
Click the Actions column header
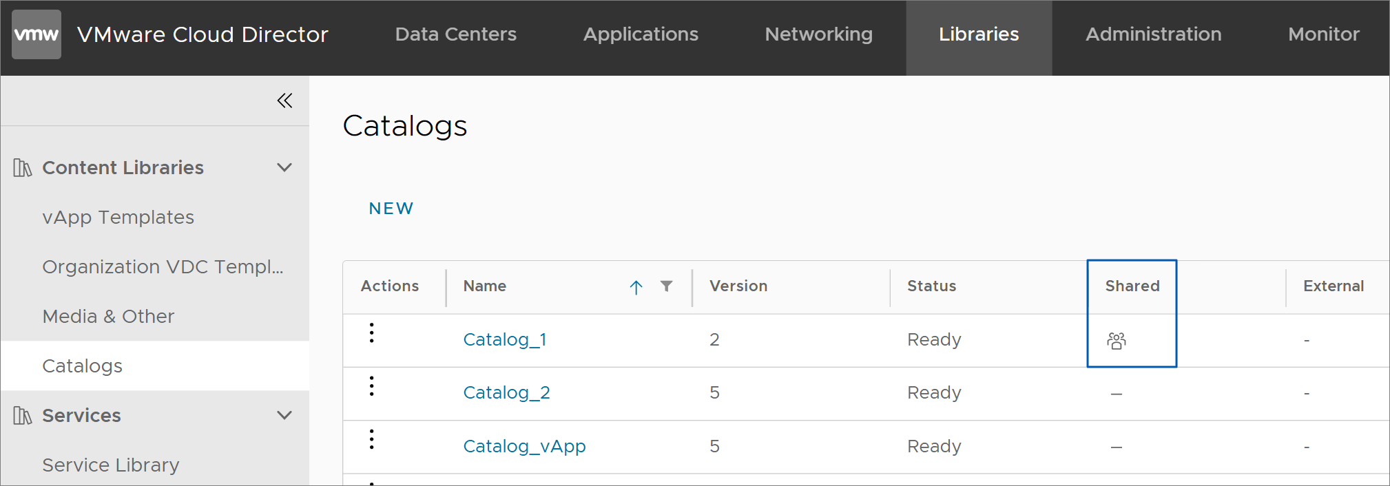coord(390,286)
